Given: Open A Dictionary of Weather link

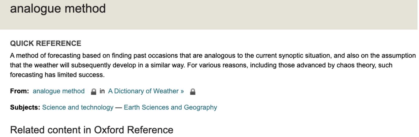Looking at the screenshot, I should (146, 91).
